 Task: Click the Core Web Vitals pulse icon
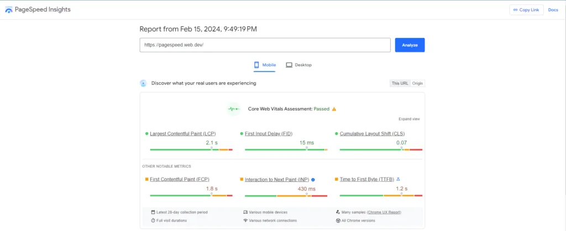pyautogui.click(x=234, y=109)
